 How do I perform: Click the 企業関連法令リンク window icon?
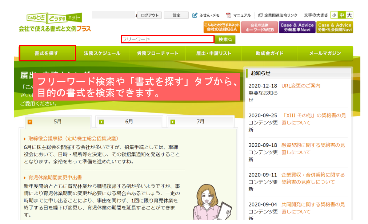click(260, 15)
